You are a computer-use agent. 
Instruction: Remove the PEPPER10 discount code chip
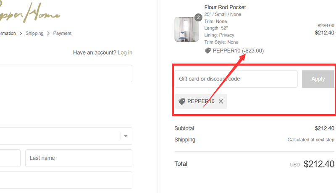221,102
